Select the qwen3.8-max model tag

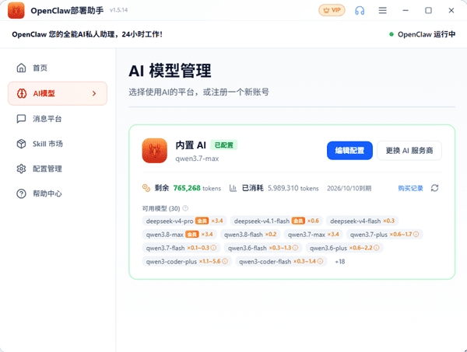click(180, 234)
